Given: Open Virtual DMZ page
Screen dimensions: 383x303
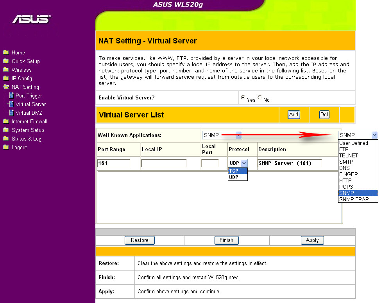Looking at the screenshot, I should 29,113.
